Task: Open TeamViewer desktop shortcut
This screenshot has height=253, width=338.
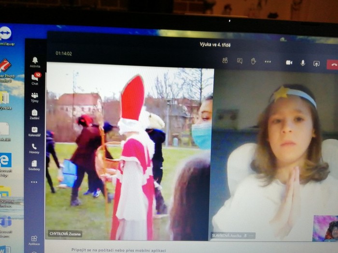Action: coord(6,36)
